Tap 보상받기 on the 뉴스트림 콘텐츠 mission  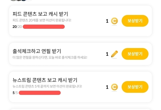click(135, 87)
